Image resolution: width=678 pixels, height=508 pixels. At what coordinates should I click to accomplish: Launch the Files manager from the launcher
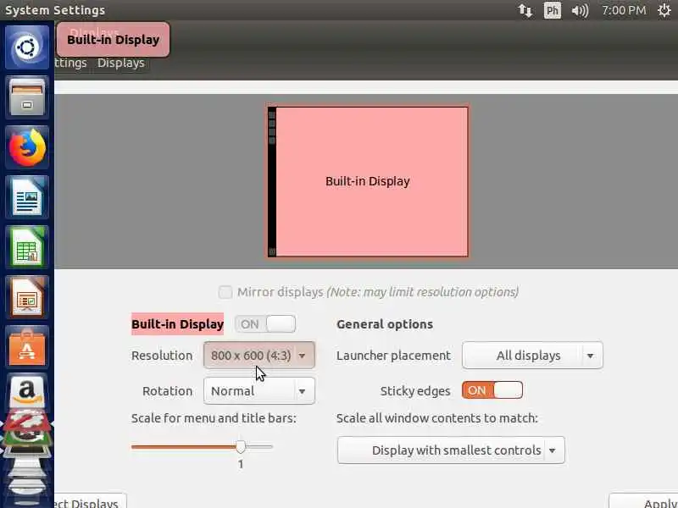27,97
